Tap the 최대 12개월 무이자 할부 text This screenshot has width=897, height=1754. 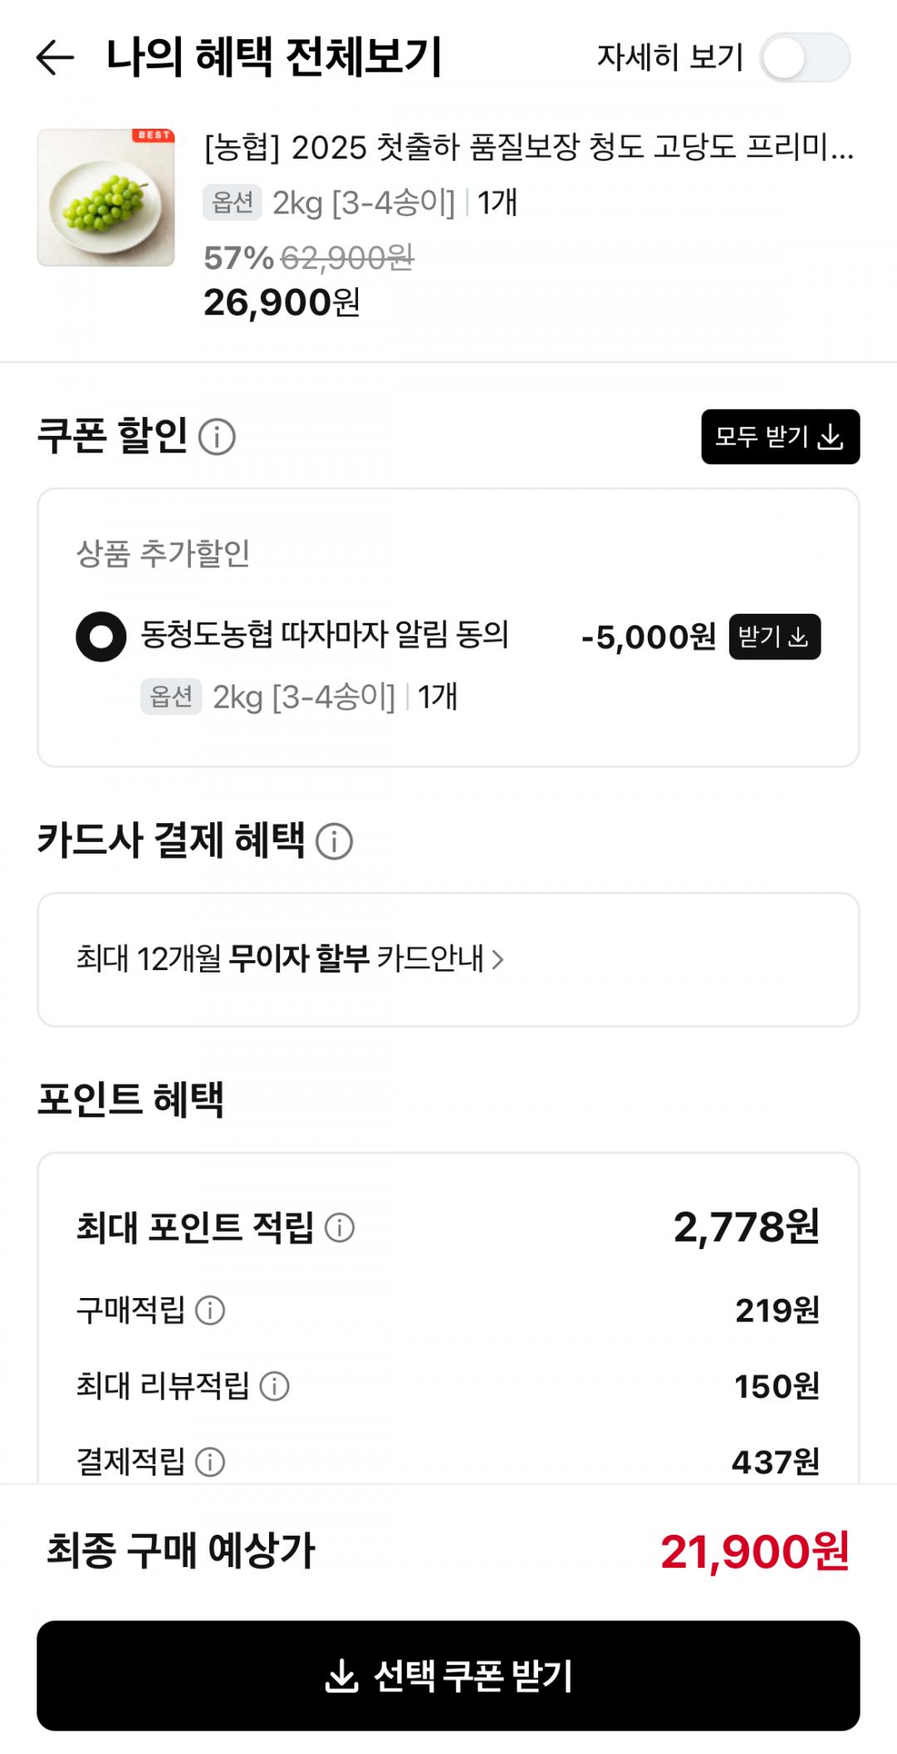pos(223,959)
